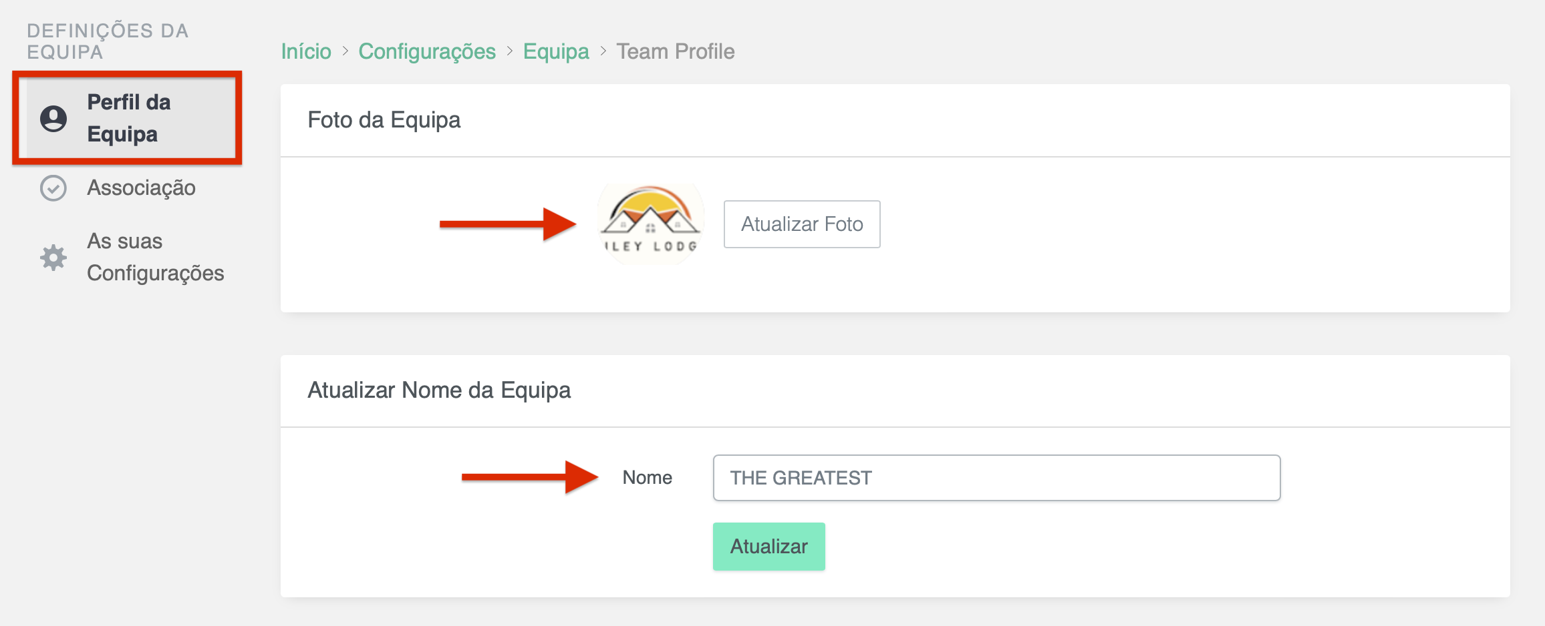
Task: Click the chevron between Início and Configurações
Action: 345,51
